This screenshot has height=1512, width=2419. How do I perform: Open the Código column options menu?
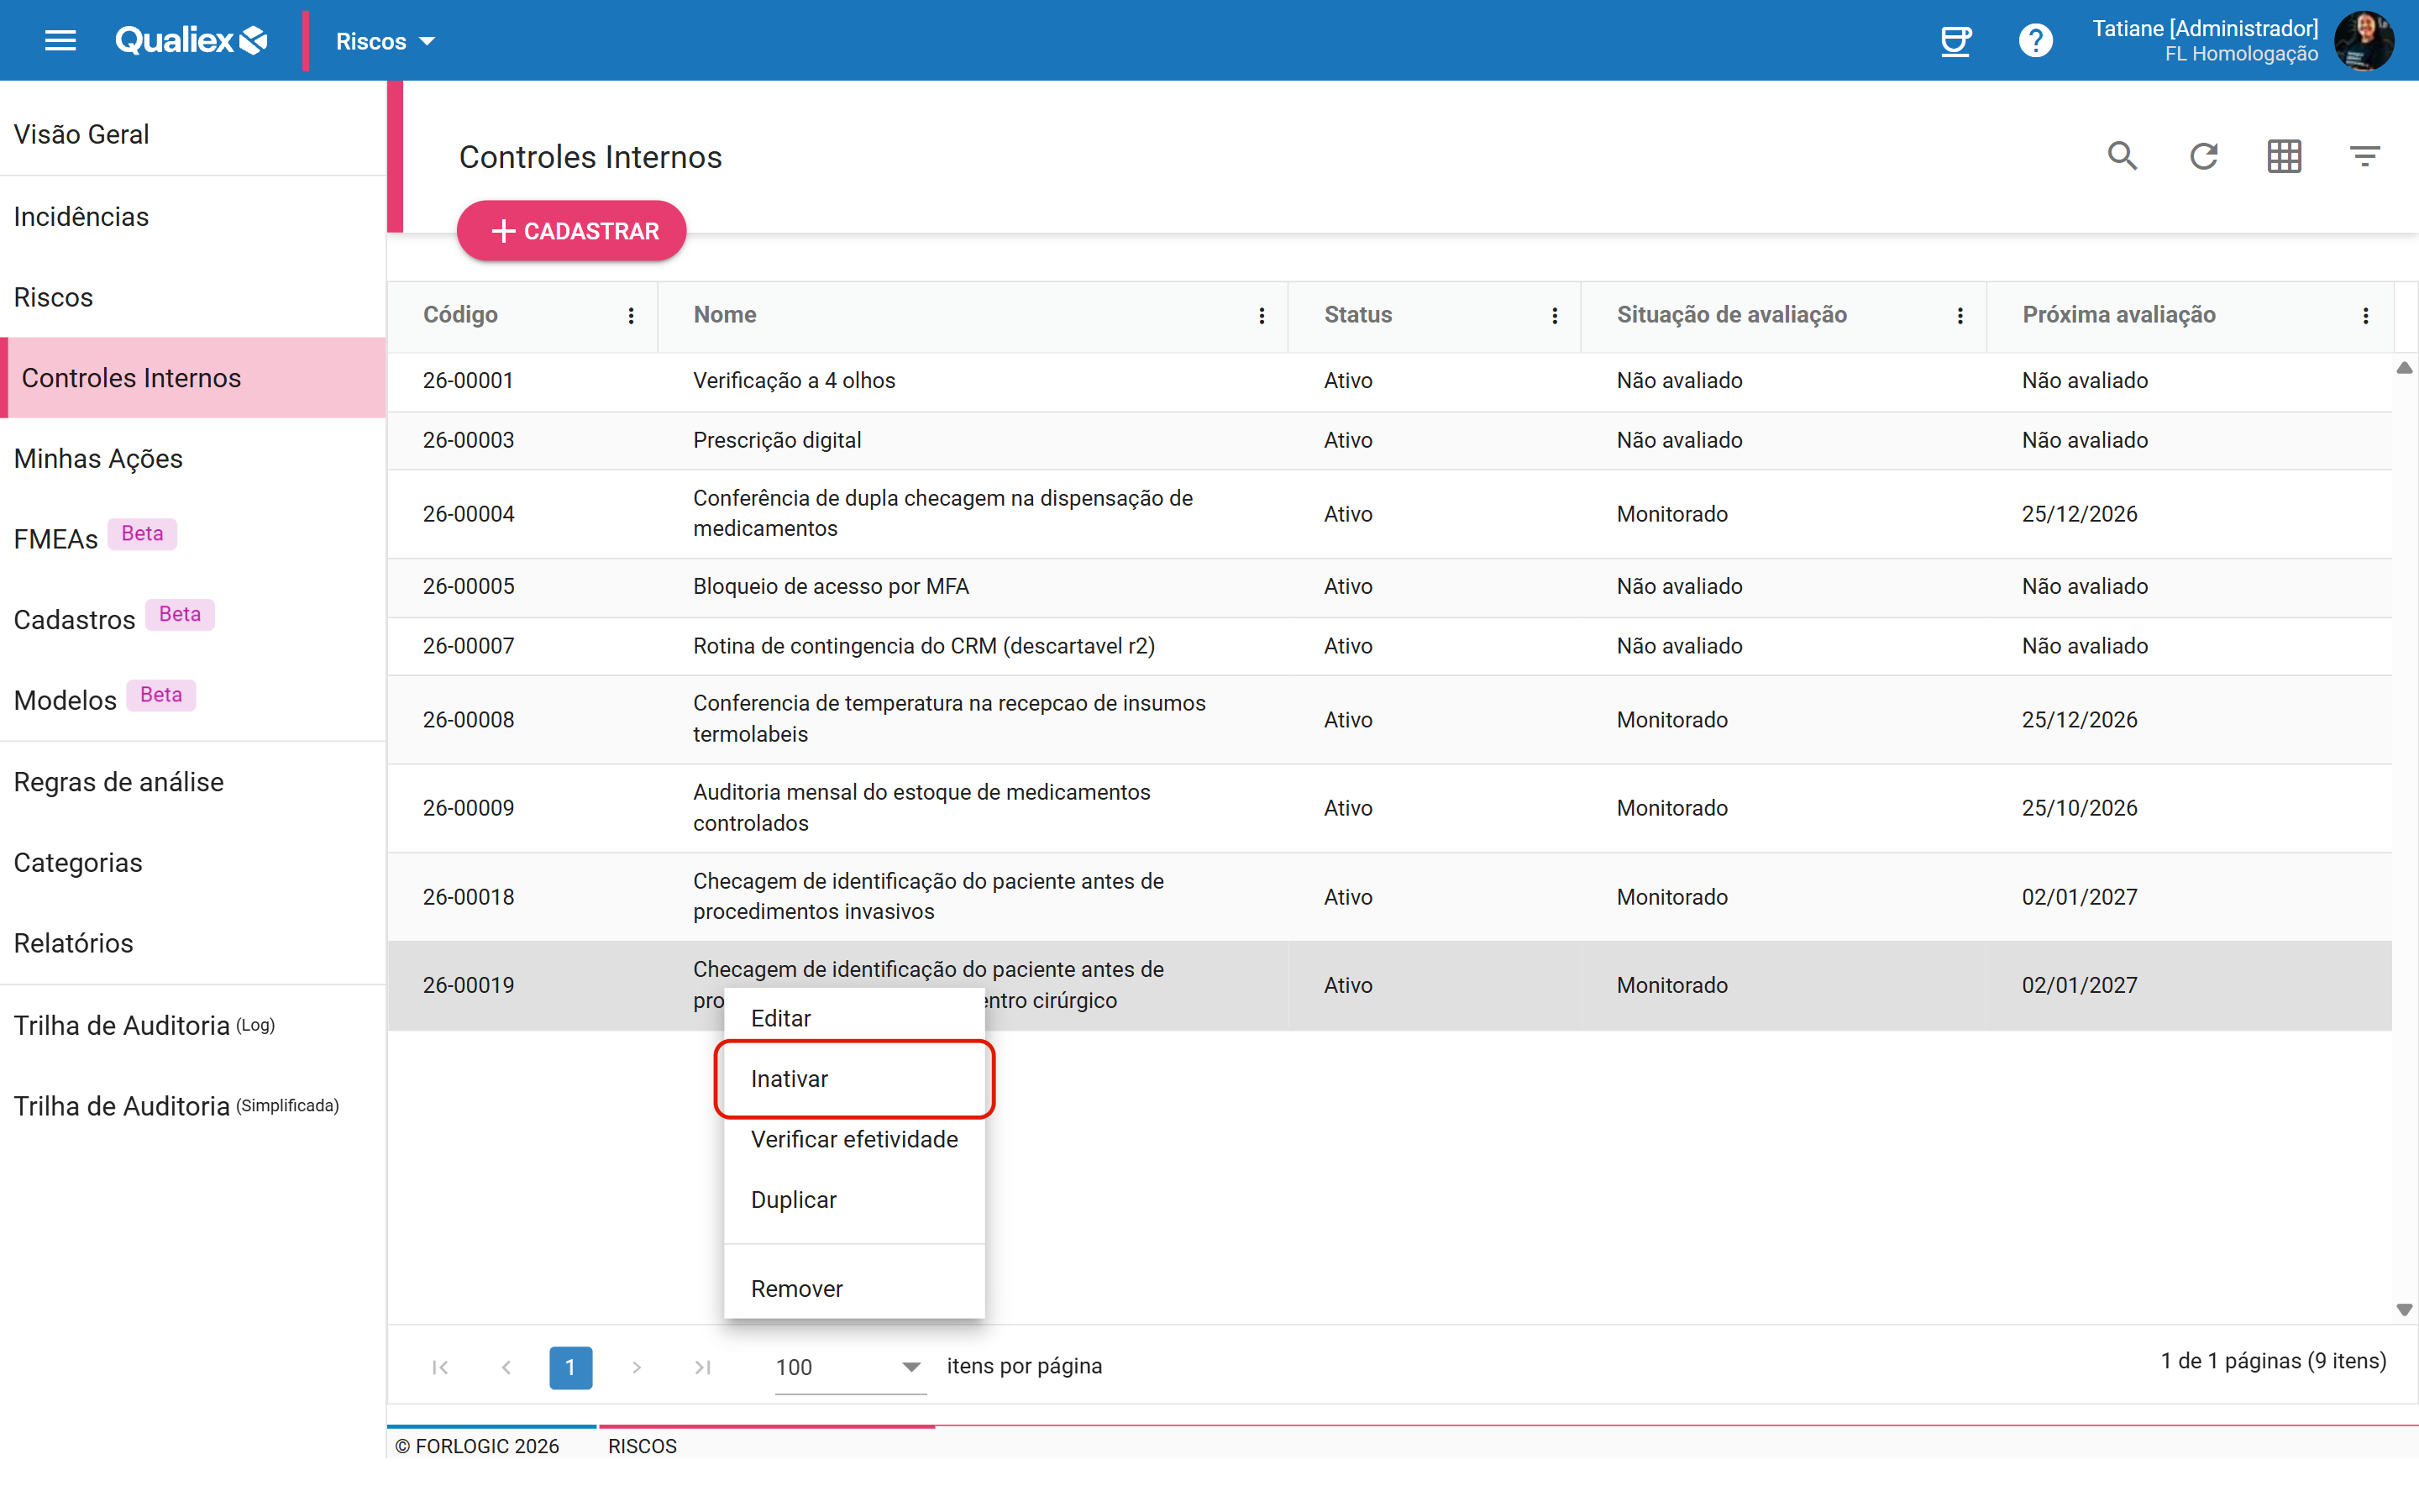pos(631,315)
